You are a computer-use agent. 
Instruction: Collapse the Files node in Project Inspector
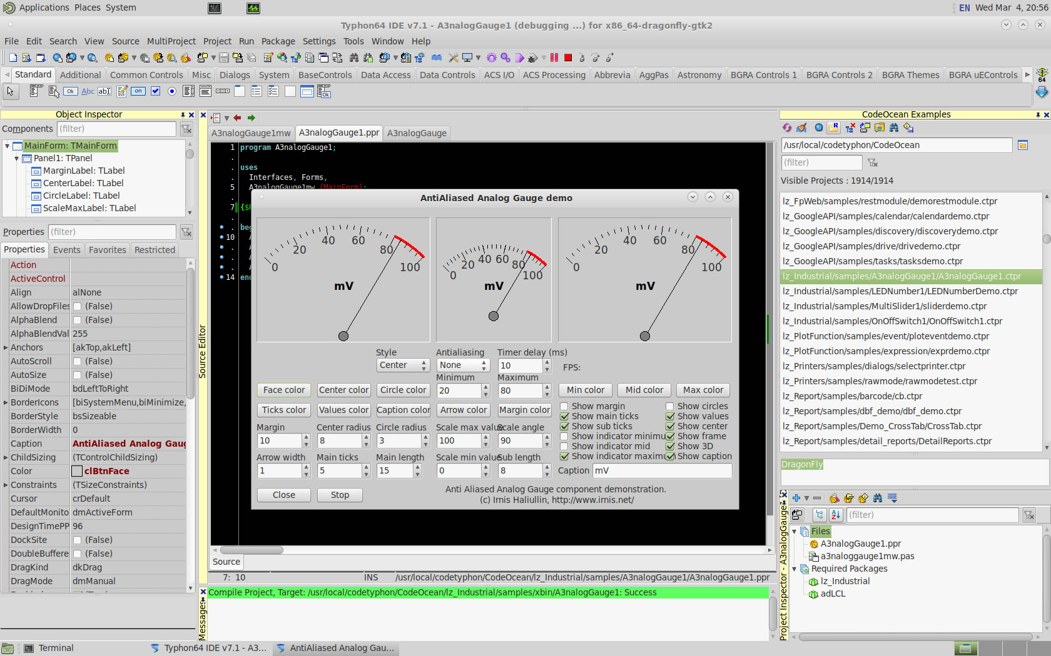point(795,531)
